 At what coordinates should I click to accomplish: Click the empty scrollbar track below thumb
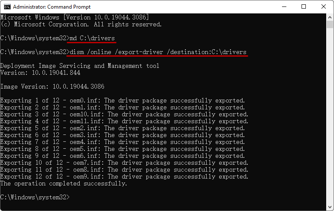tap(330, 116)
